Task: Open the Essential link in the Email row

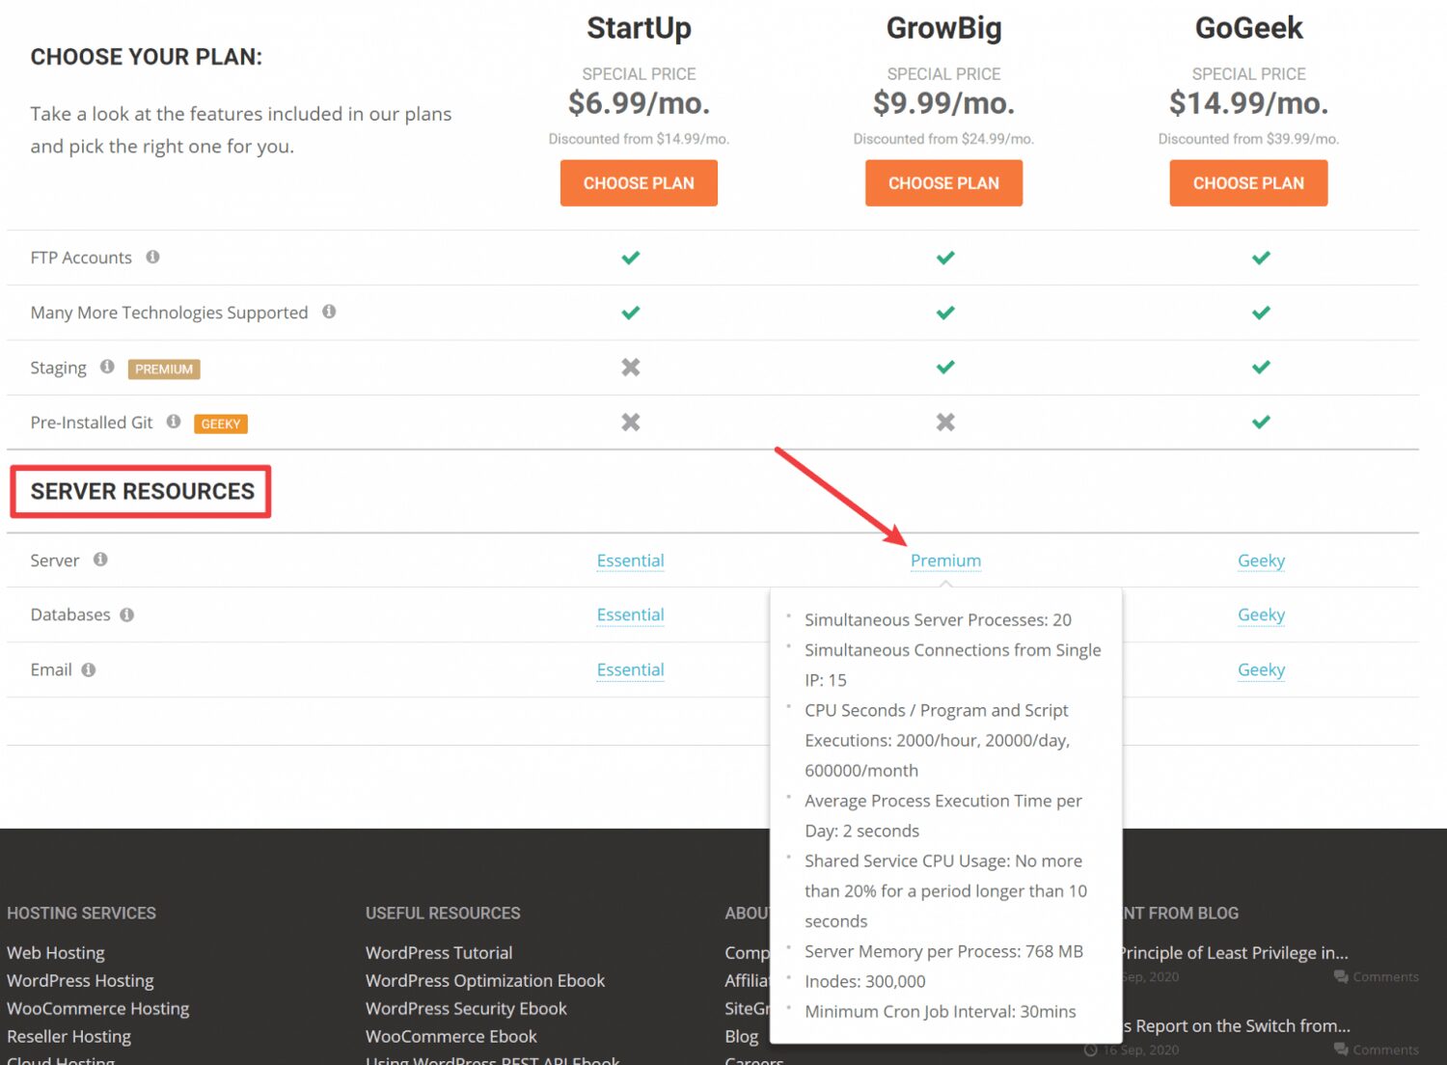Action: [x=630, y=669]
